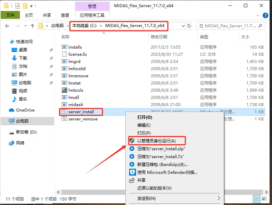Open quick access toolbar customize dropdown
272x205 pixels.
(x=31, y=6)
